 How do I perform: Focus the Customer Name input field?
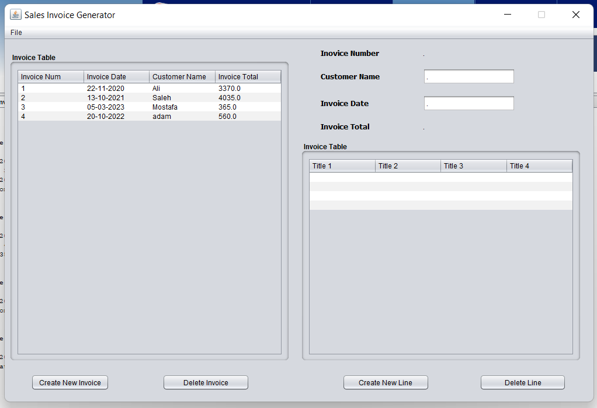click(468, 76)
